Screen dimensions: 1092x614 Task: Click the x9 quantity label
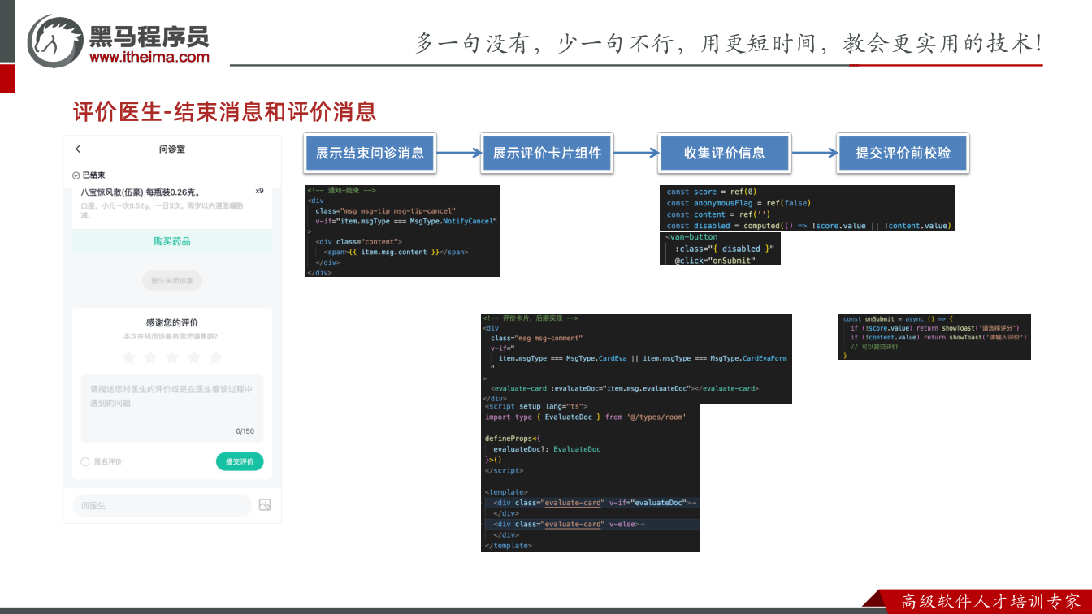click(x=259, y=191)
